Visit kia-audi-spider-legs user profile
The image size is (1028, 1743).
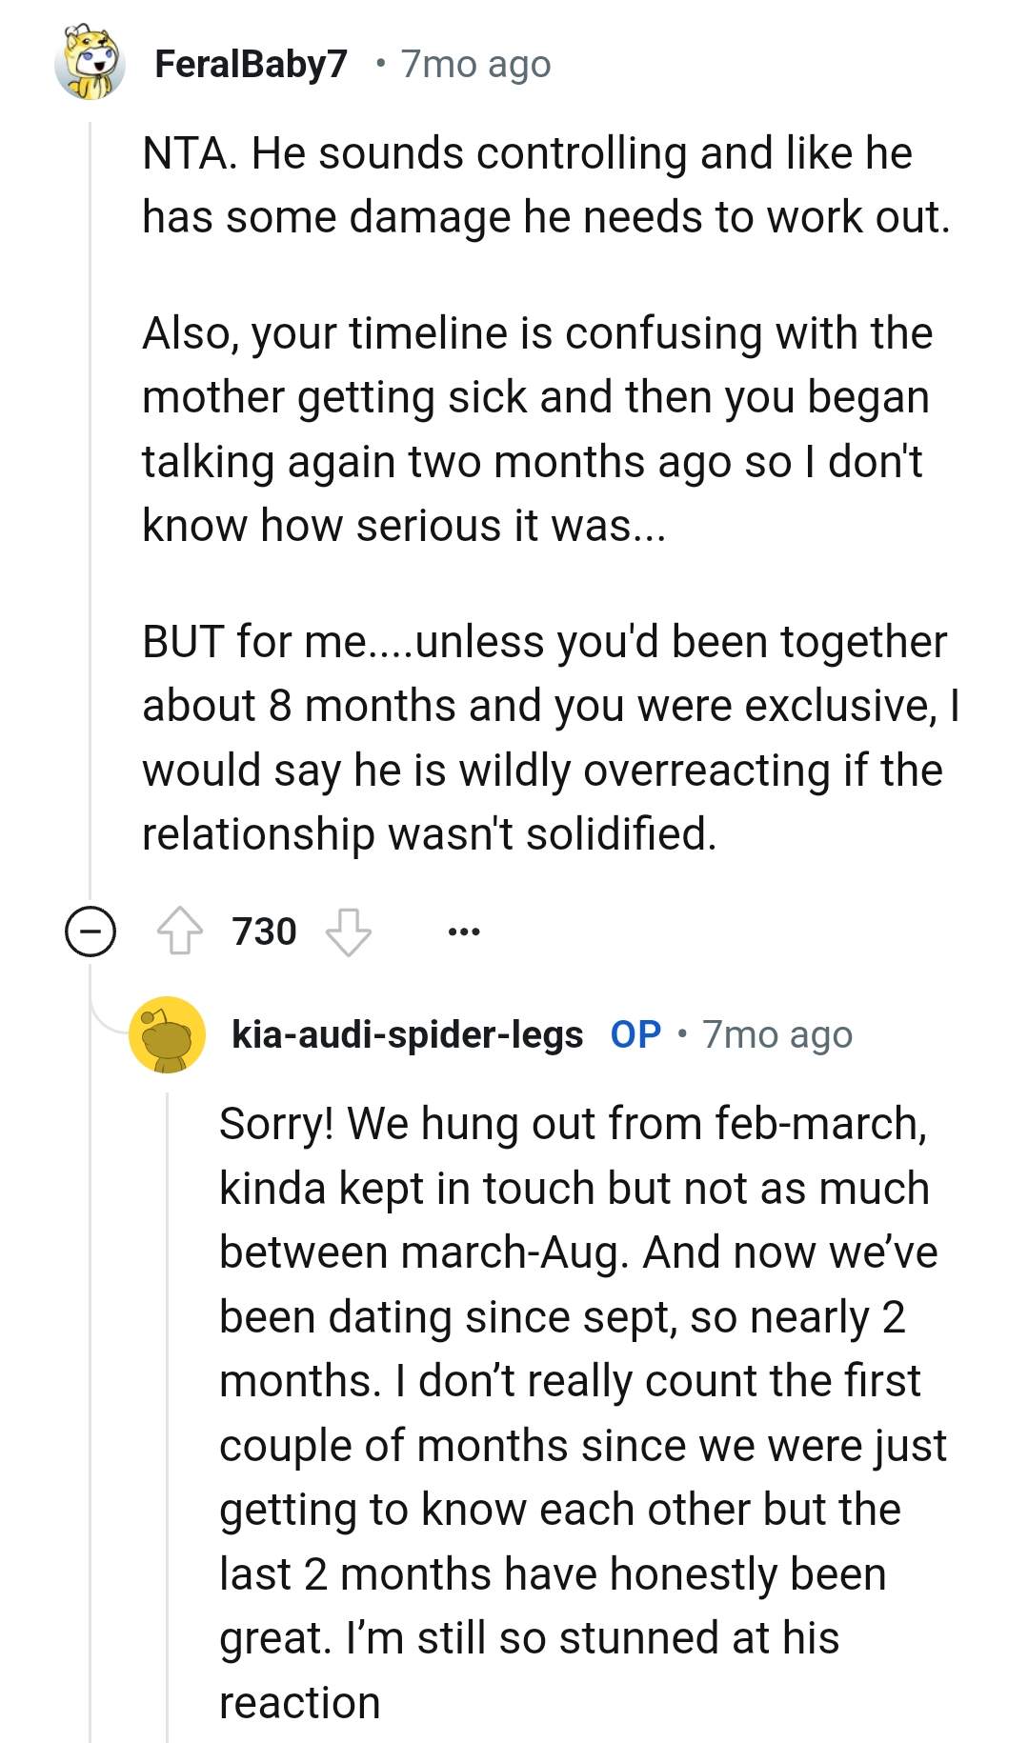(x=407, y=1034)
